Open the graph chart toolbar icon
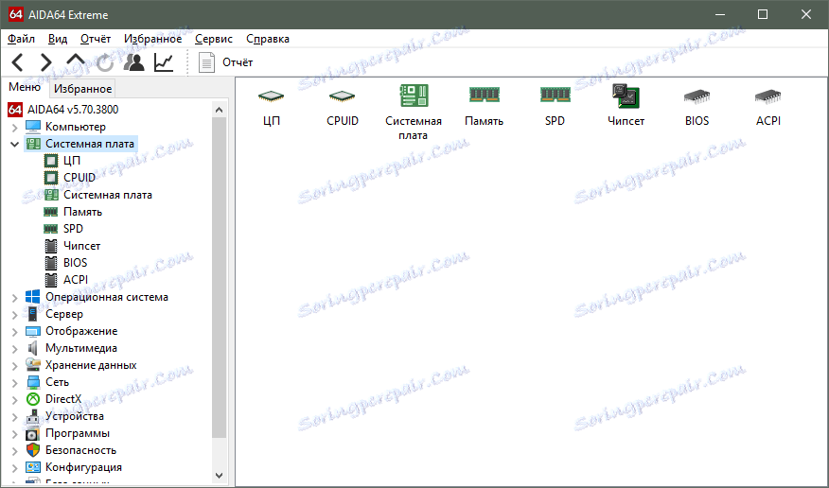829x488 pixels. pos(164,62)
